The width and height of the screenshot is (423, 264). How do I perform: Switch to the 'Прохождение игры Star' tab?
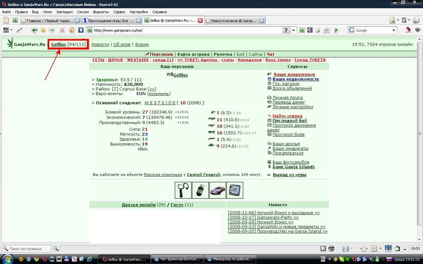click(x=111, y=20)
